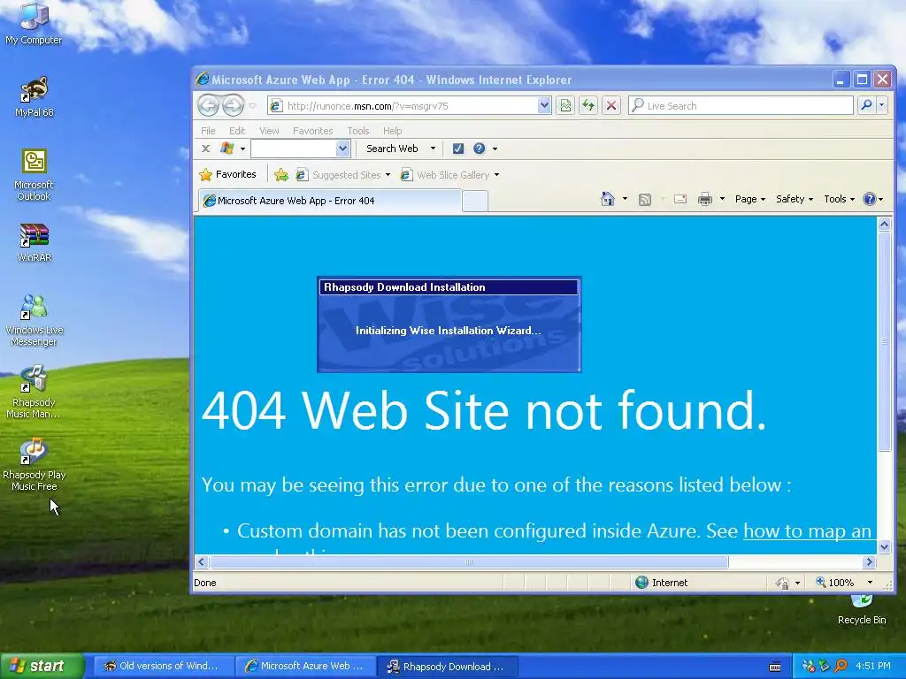The width and height of the screenshot is (906, 679).
Task: Select the WinRAR desktop icon
Action: tap(35, 242)
